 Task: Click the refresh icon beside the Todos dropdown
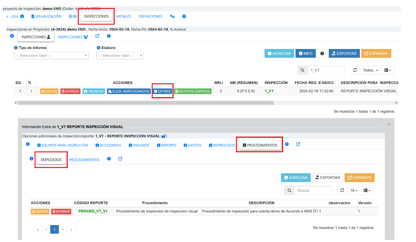click(355, 70)
